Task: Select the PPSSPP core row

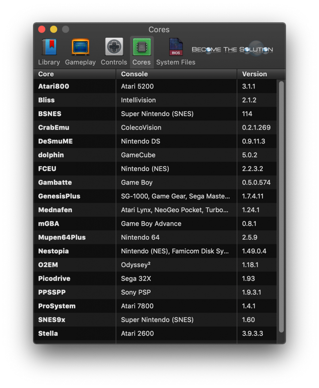Action: [x=155, y=292]
